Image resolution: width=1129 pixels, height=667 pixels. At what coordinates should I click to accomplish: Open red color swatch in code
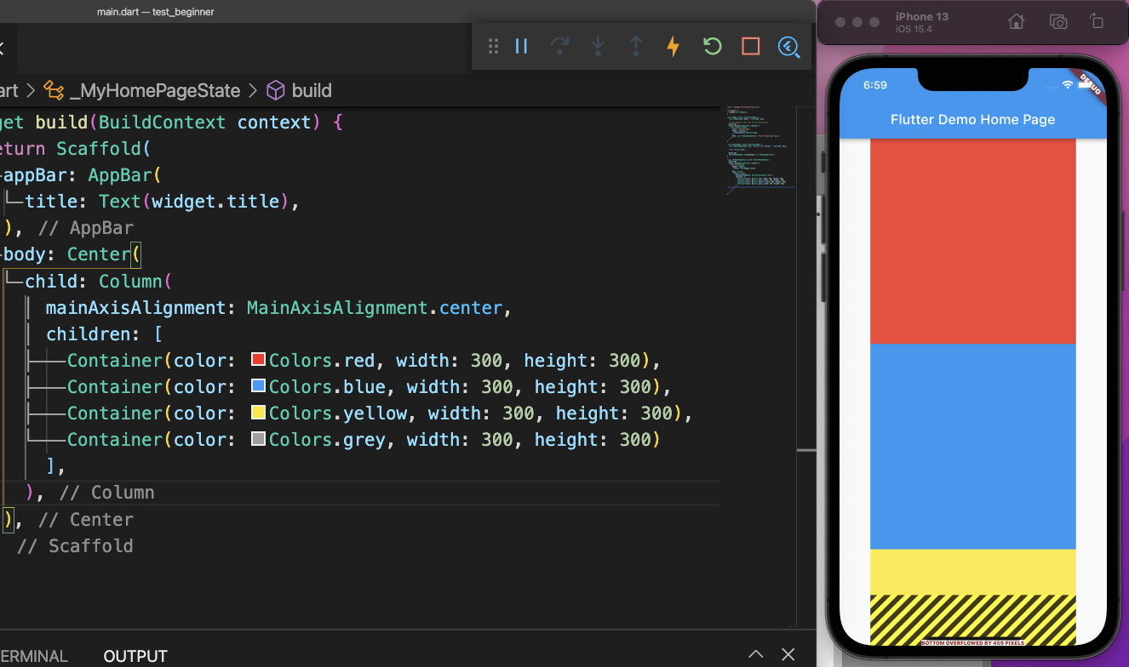pyautogui.click(x=259, y=360)
